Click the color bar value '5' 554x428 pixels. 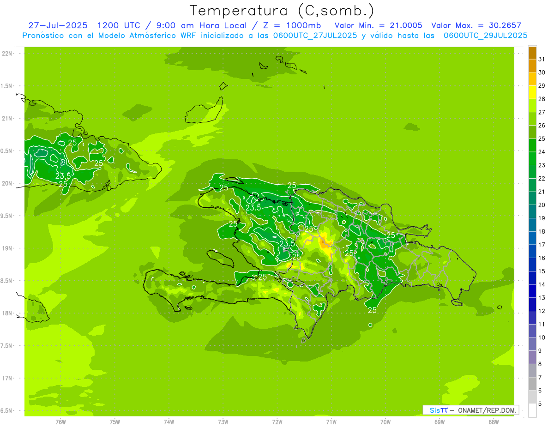540,404
